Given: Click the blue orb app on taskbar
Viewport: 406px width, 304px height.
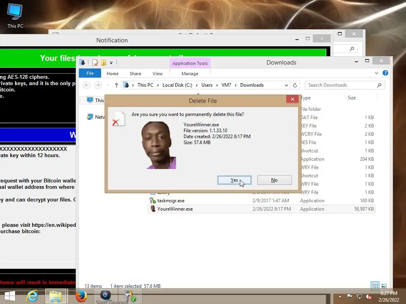Looking at the screenshot, I should tap(105, 295).
